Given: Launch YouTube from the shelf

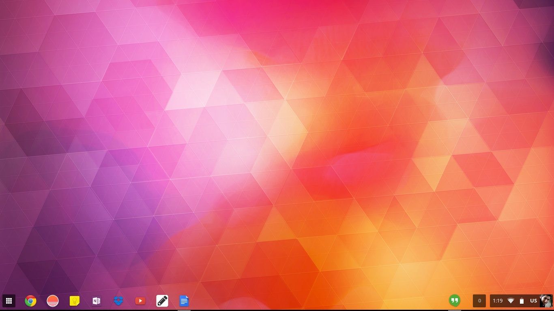Looking at the screenshot, I should [x=140, y=301].
